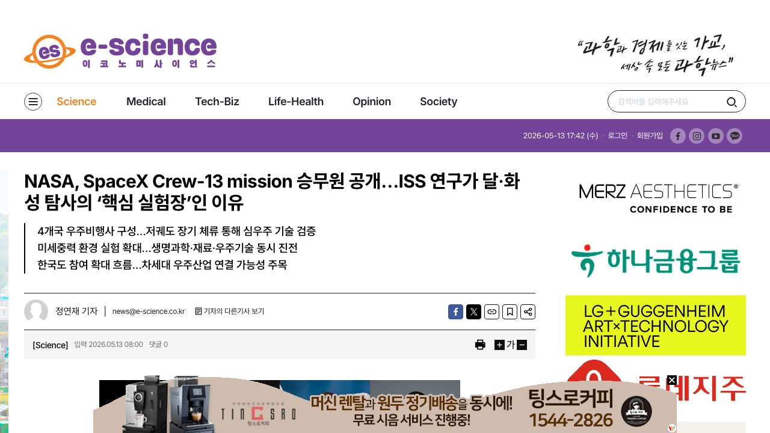Click the [Science] category label
The width and height of the screenshot is (770, 433).
pos(51,345)
